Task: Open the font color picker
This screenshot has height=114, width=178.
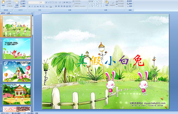Action: 51,6
